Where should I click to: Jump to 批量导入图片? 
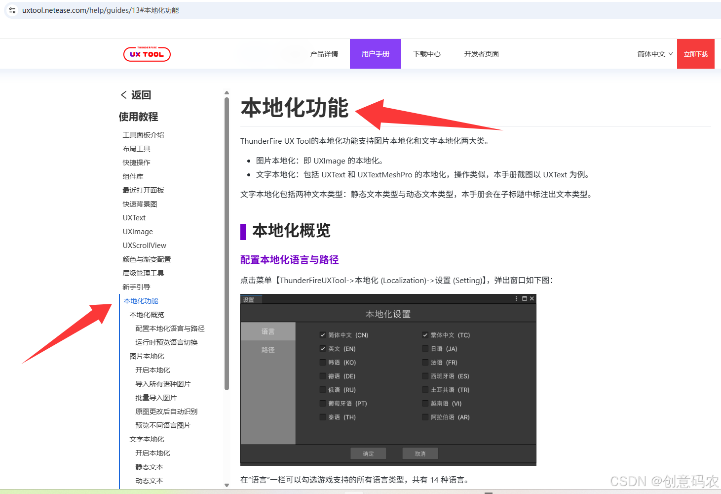point(156,398)
